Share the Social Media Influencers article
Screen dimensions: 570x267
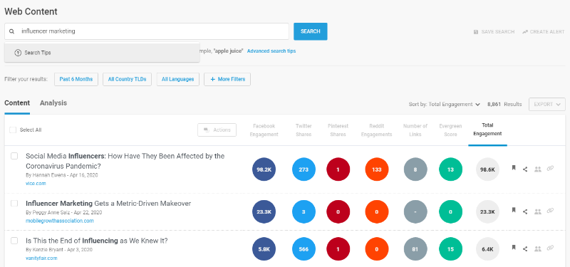(x=525, y=169)
